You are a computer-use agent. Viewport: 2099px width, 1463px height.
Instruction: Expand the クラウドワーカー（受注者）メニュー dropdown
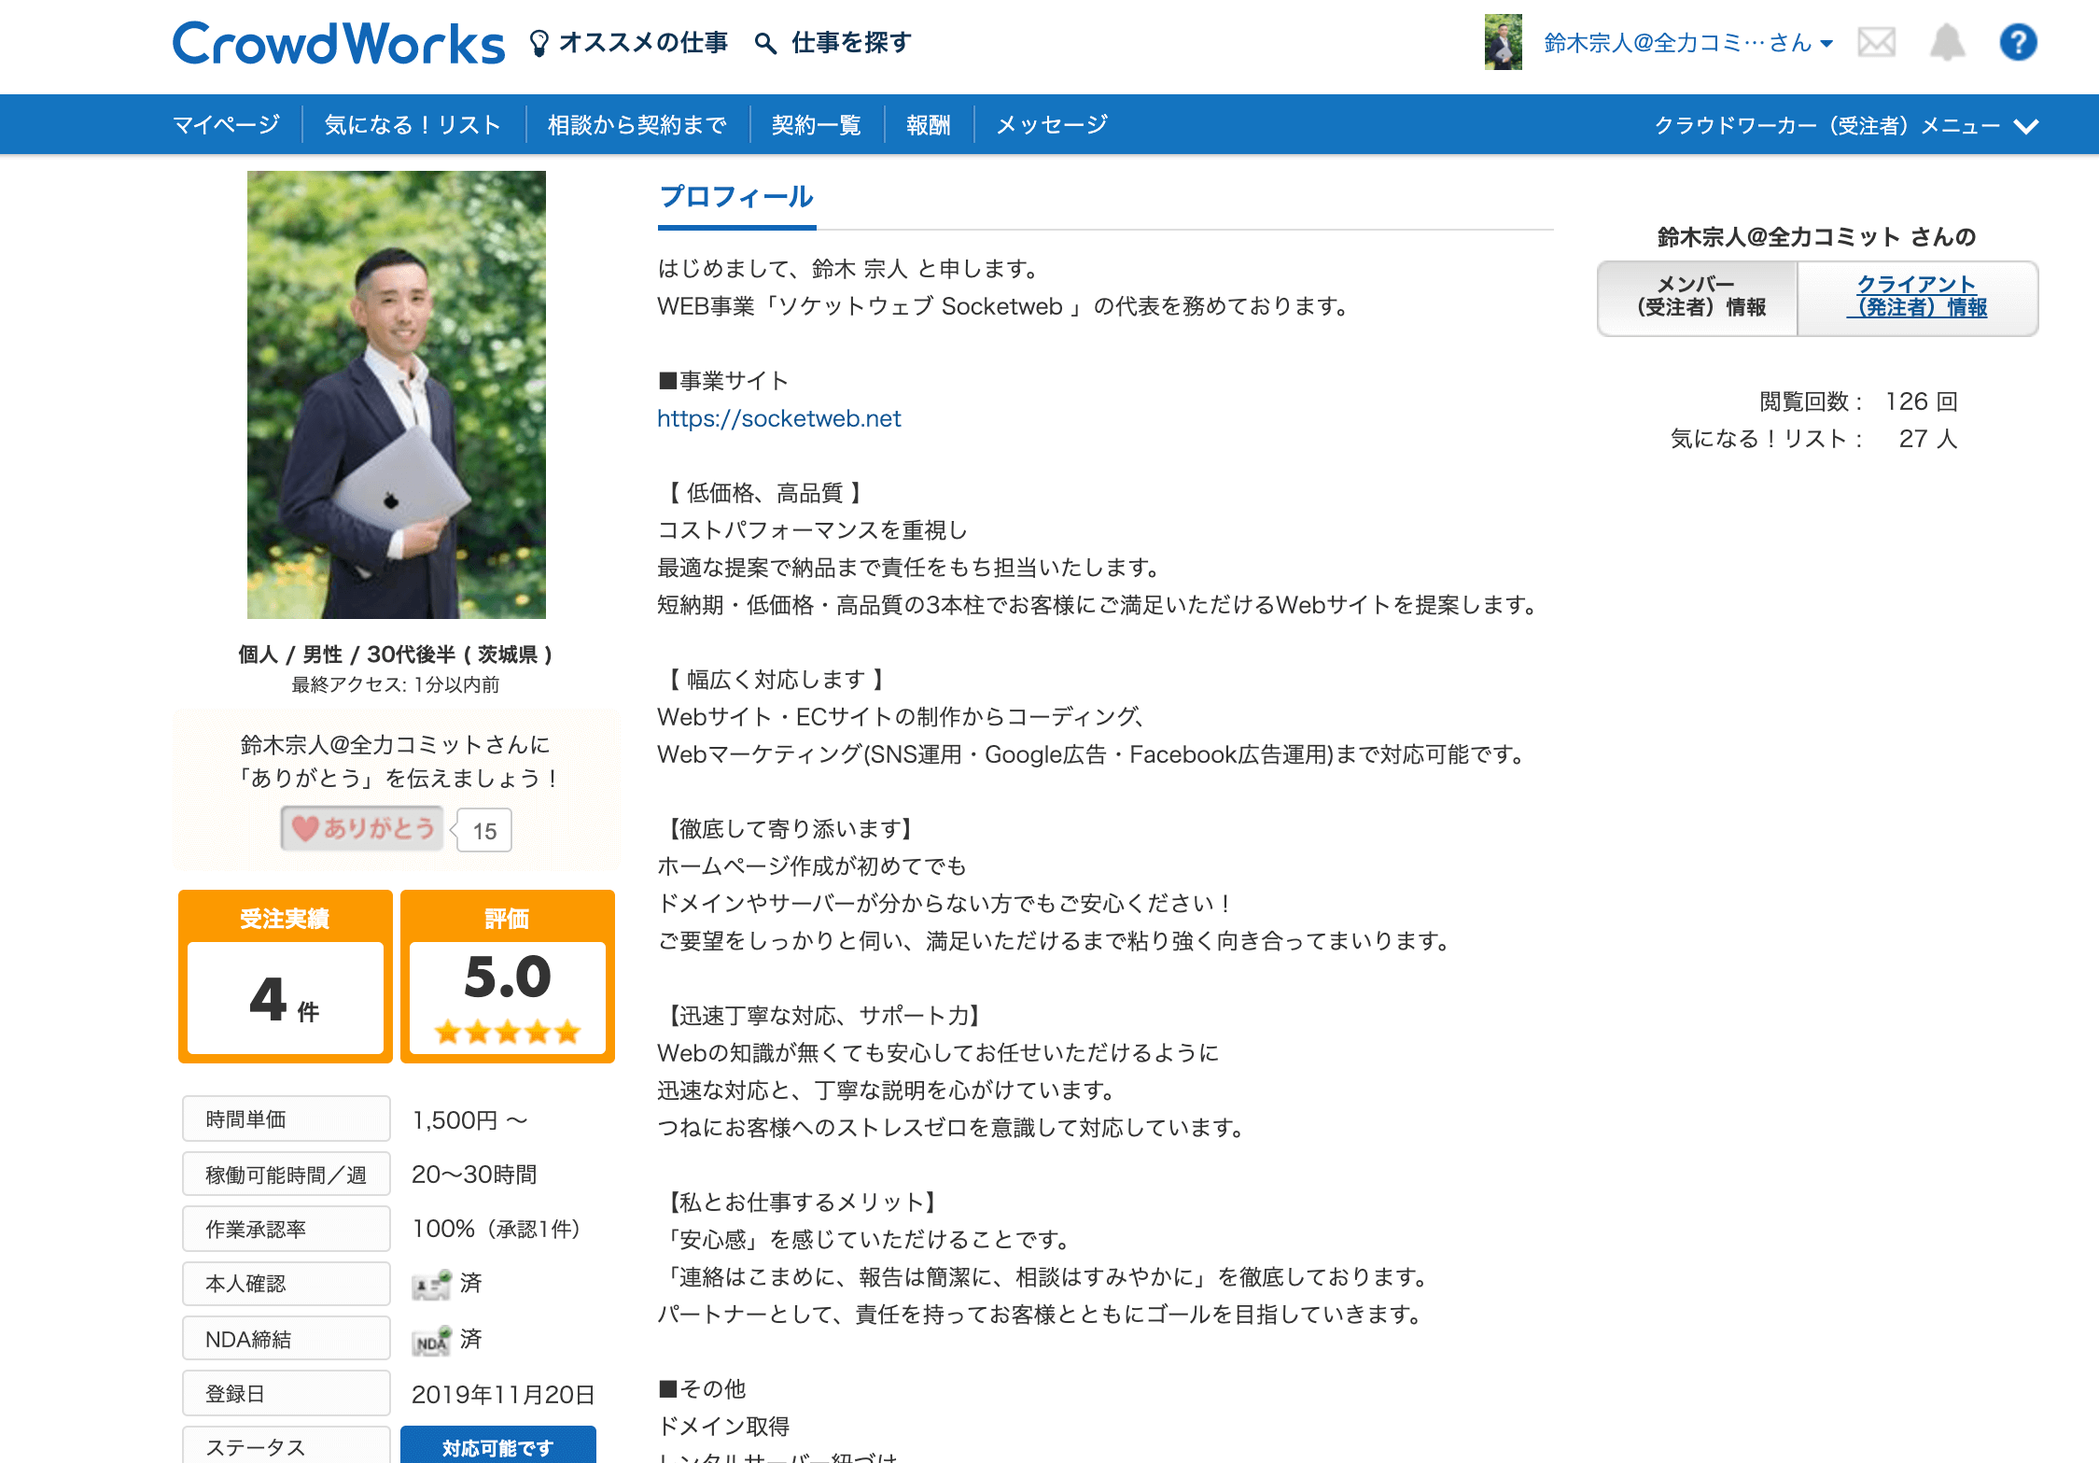point(1846,125)
